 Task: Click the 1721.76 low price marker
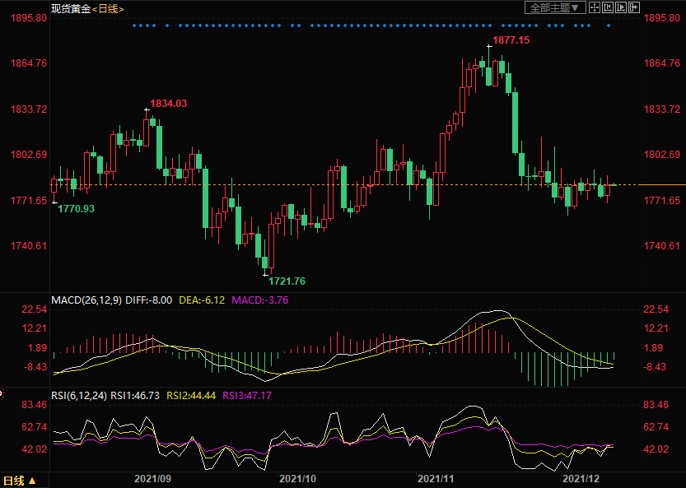(x=287, y=281)
